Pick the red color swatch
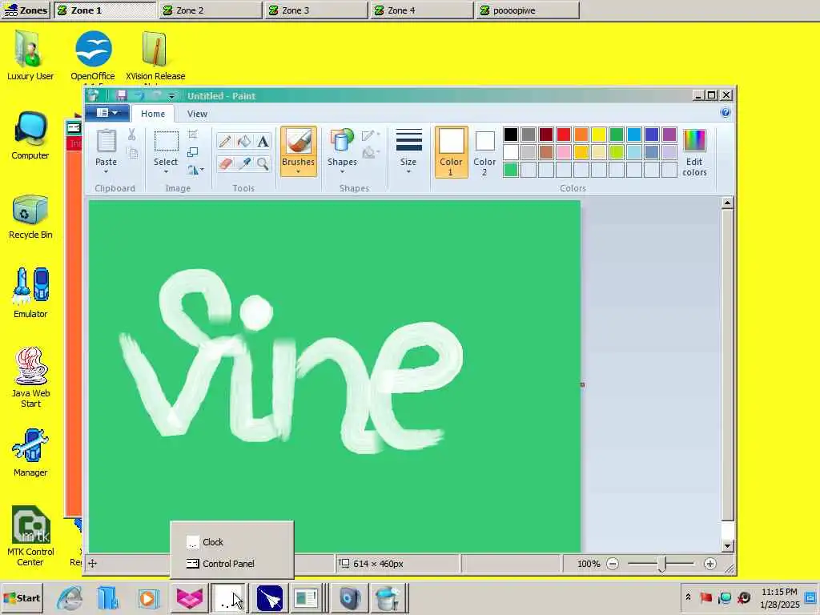Viewport: 820px width, 615px height. point(564,135)
